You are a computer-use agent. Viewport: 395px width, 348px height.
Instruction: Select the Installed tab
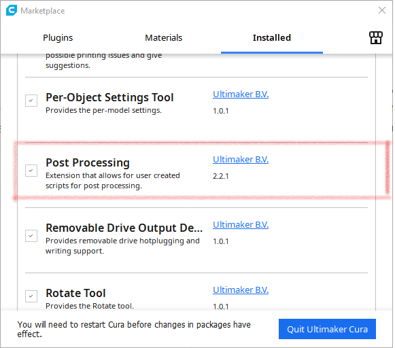click(x=272, y=38)
